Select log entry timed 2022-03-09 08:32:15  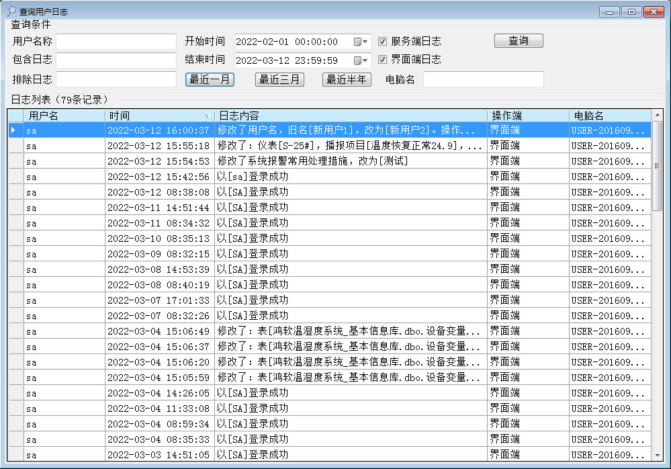click(x=330, y=253)
